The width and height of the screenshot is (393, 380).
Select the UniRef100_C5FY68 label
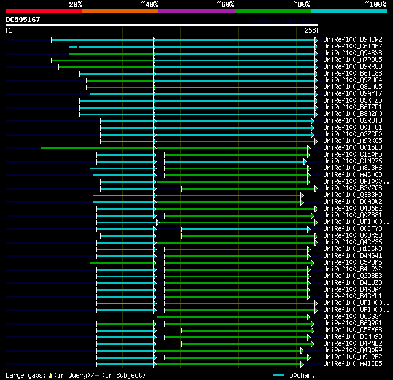pos(352,330)
